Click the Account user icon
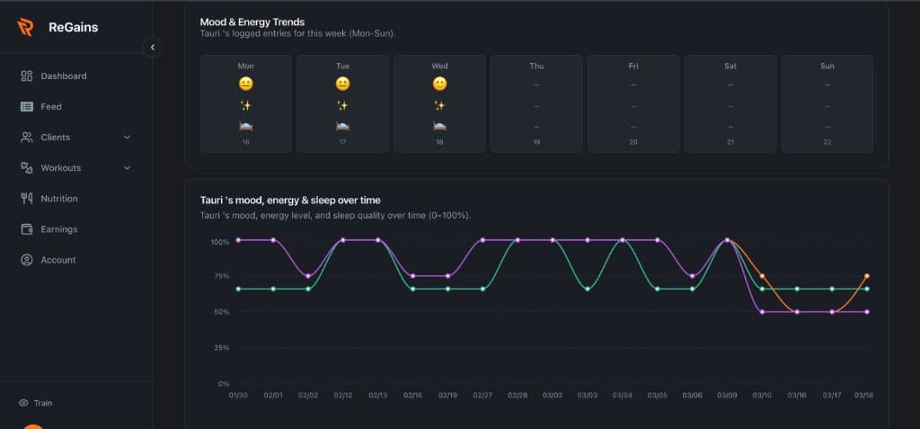The image size is (920, 429). coord(26,260)
